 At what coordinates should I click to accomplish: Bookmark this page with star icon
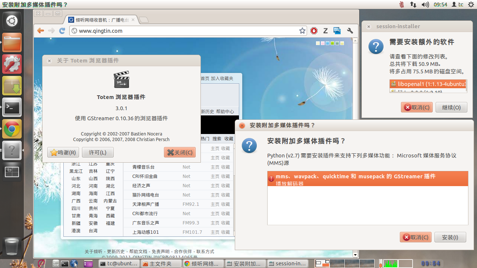(x=302, y=31)
